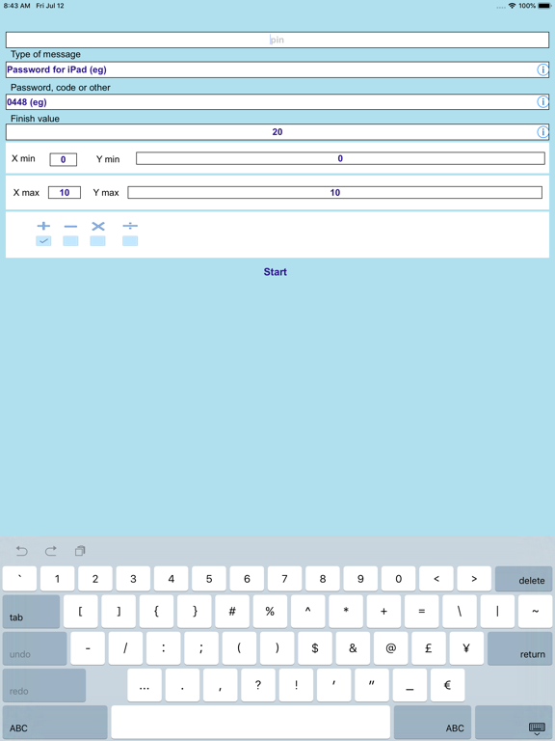555x741 pixels.
Task: Tap info icon beside Finish value field
Action: pos(542,132)
